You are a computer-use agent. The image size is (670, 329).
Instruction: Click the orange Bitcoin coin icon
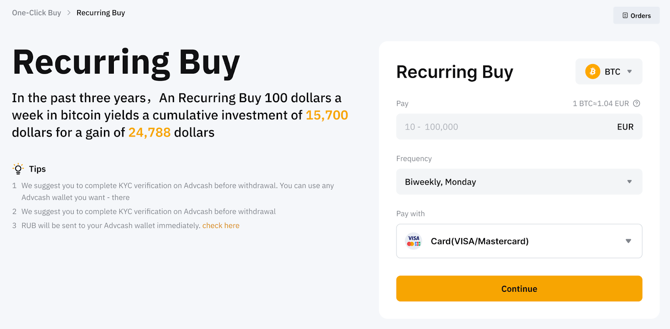click(x=593, y=72)
